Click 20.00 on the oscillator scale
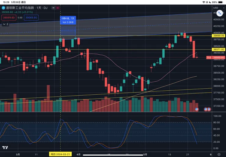The height and width of the screenshot is (157, 226). tap(217, 142)
